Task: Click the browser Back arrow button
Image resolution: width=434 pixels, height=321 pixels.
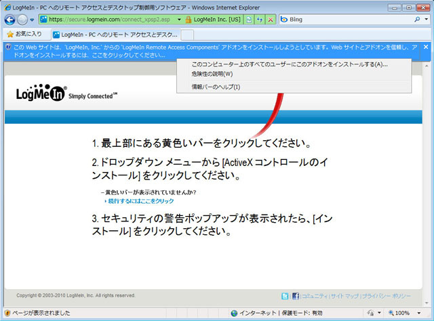Action: pos(10,20)
